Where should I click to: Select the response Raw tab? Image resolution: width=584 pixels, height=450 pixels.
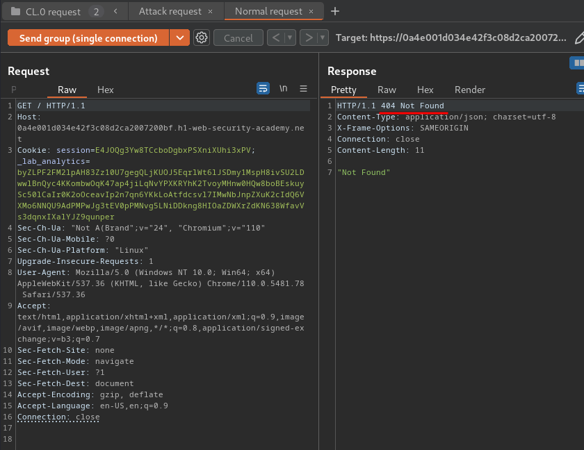(387, 90)
